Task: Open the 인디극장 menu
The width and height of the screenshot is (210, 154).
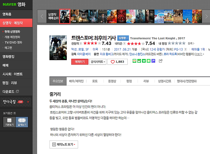Action: pos(16,102)
